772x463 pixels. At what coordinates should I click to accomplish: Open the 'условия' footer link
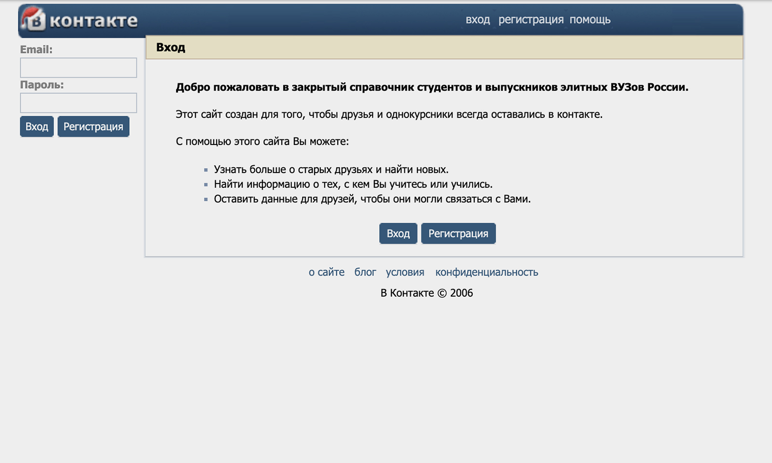point(405,272)
